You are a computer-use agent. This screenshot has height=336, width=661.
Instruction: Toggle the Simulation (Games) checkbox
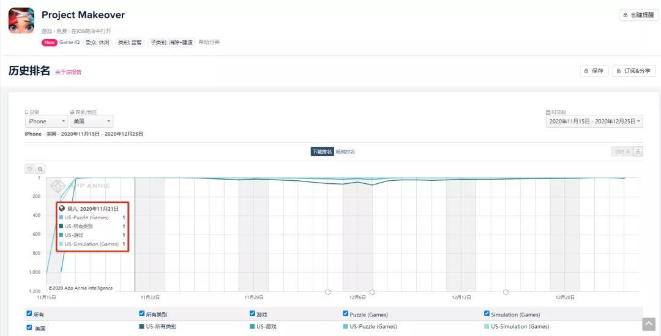pyautogui.click(x=487, y=314)
